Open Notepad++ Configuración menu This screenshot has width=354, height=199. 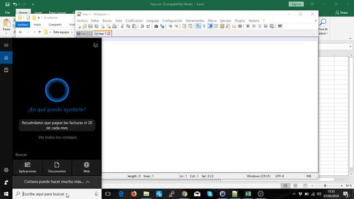172,20
